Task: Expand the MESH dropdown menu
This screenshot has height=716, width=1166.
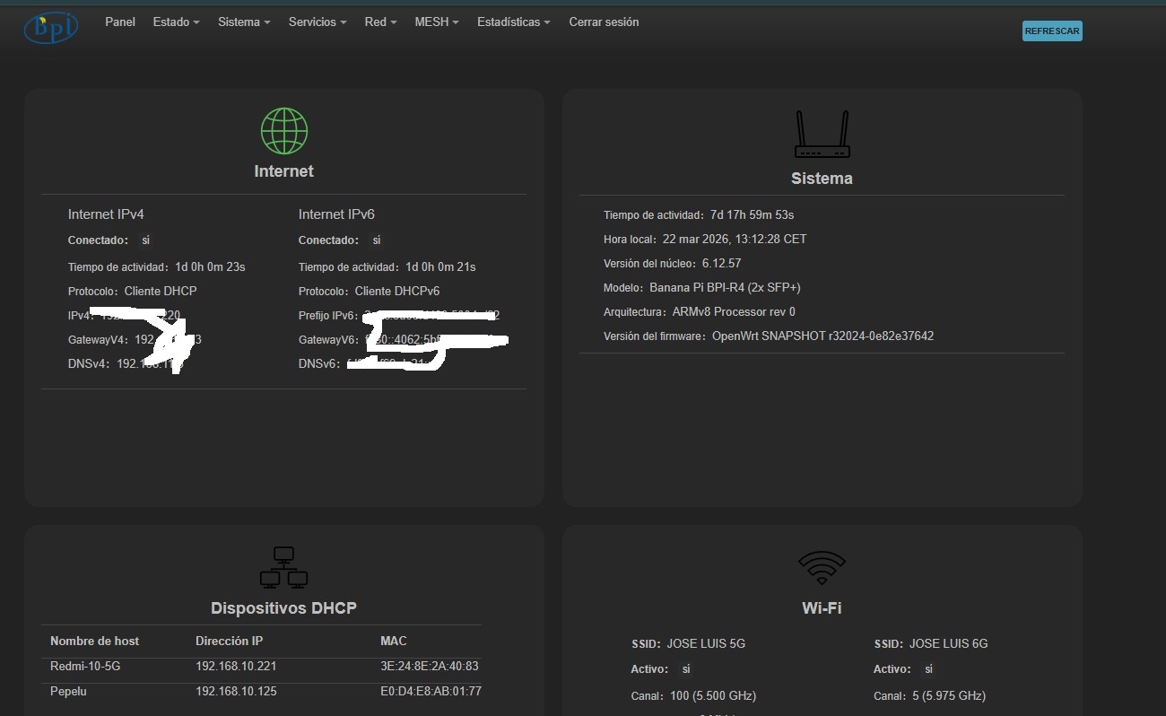Action: 436,22
